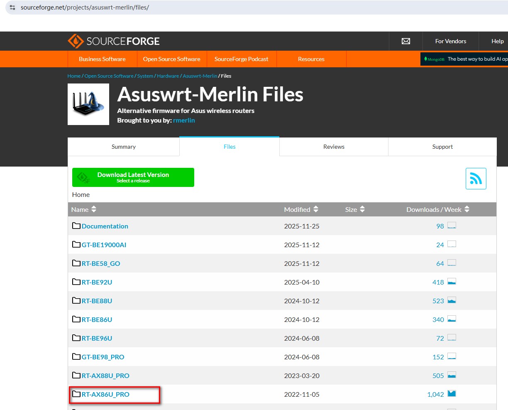Viewport: 508px width, 410px height.
Task: Click the browser address bar URL
Action: coord(85,7)
